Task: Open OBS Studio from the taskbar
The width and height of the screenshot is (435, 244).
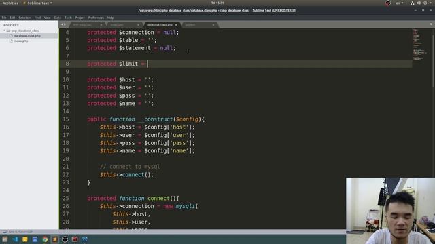Action: (x=65, y=239)
